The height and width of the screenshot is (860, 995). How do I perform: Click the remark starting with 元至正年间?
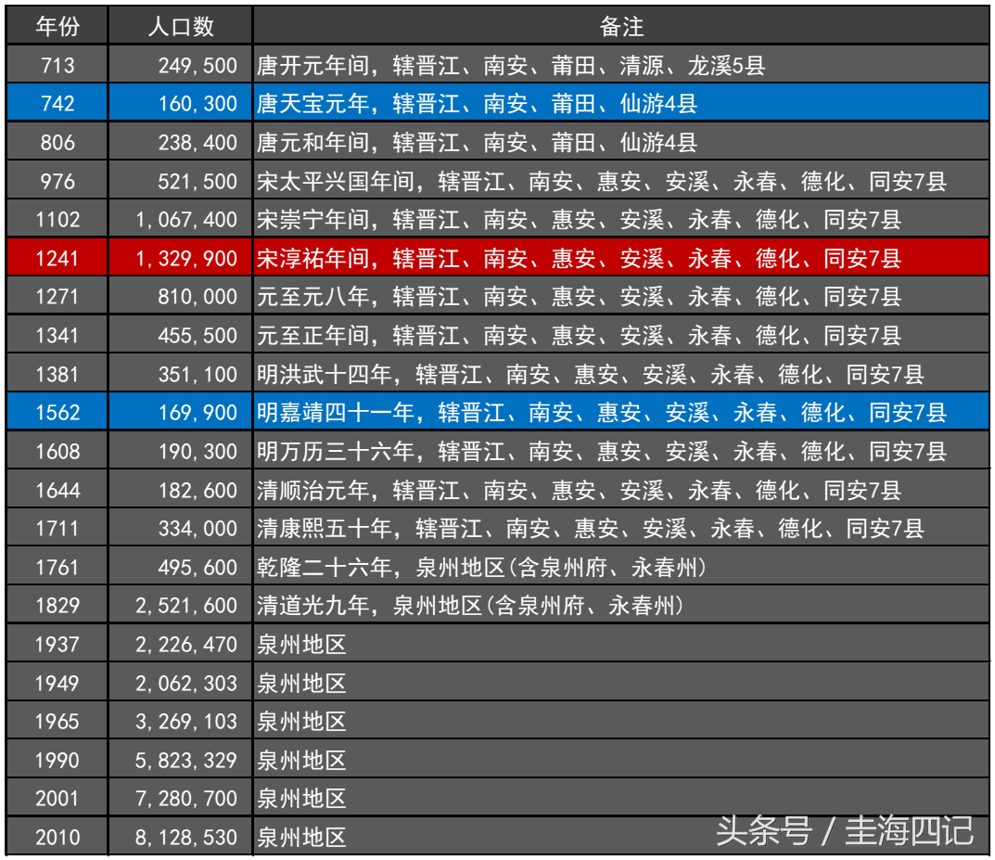point(579,335)
